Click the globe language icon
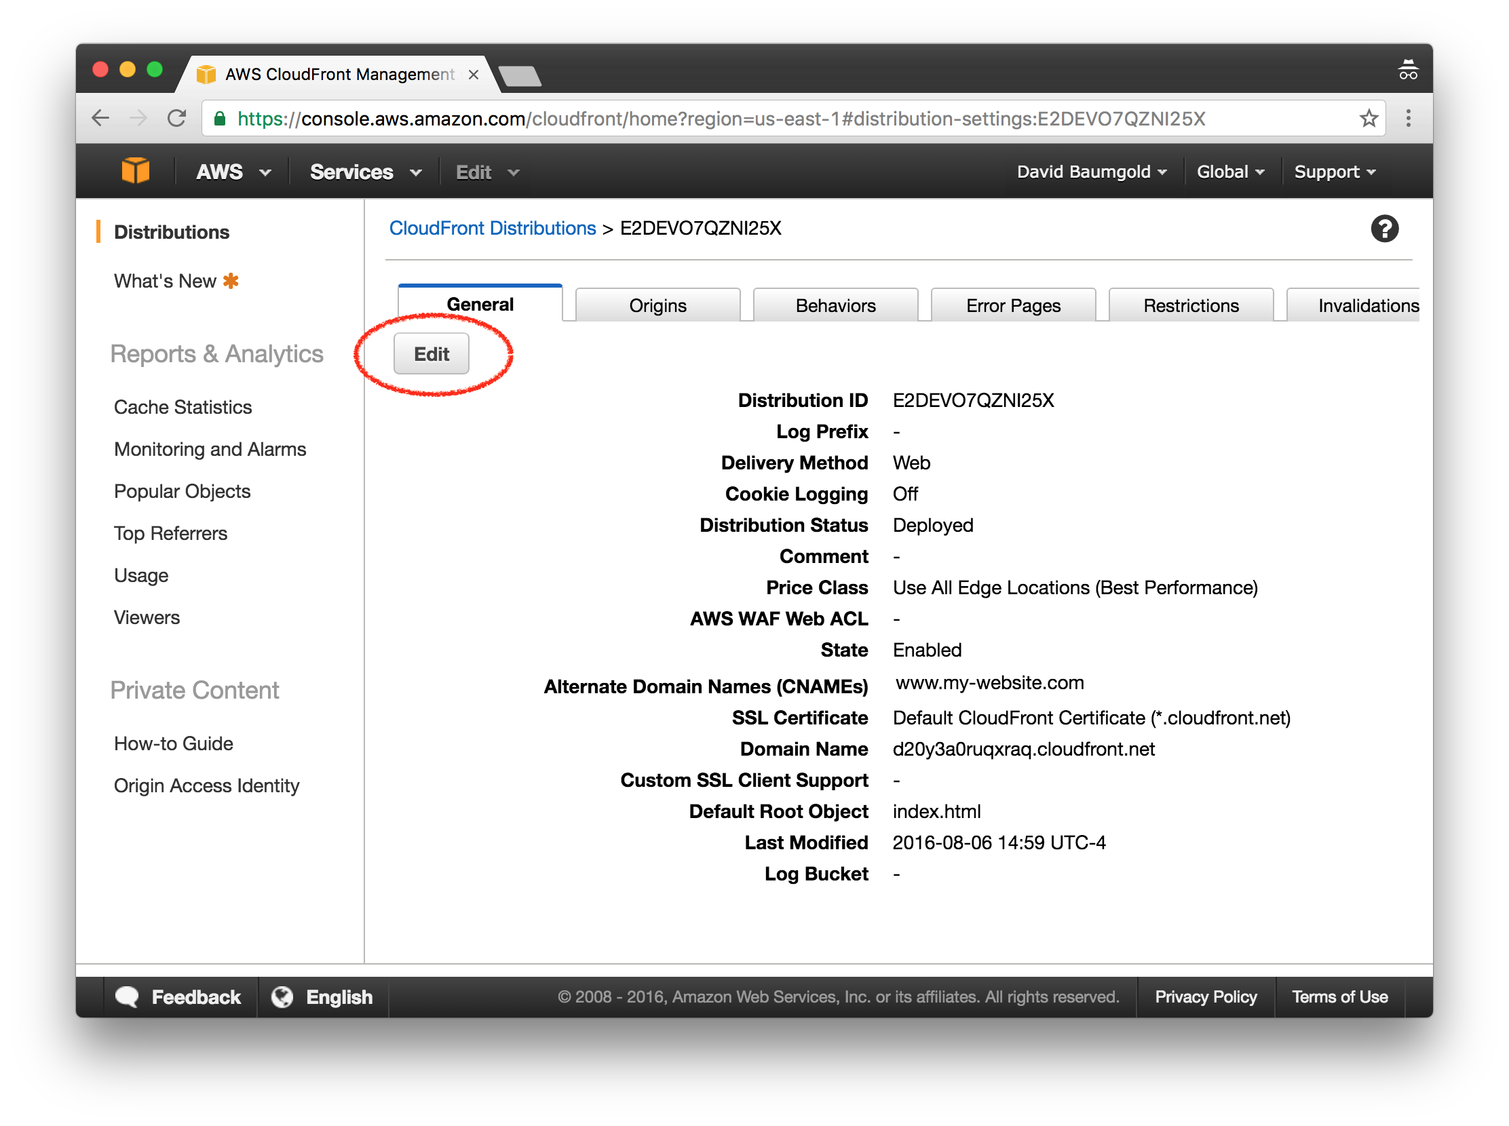This screenshot has height=1126, width=1509. (x=282, y=996)
